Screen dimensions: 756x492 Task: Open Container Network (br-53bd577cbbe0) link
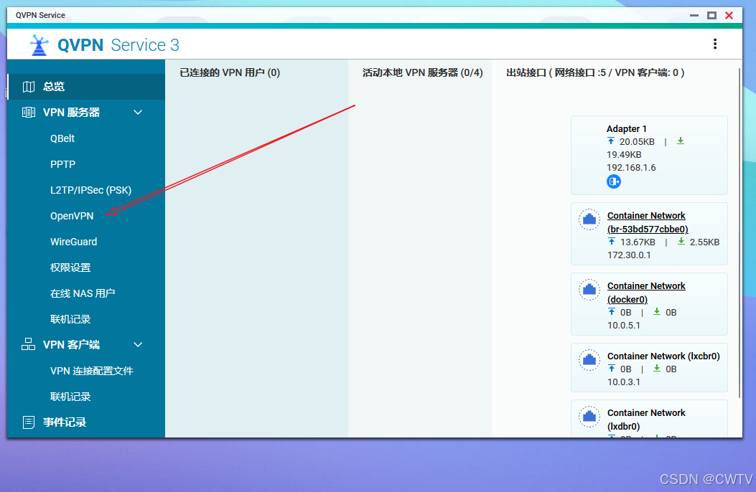tap(648, 222)
